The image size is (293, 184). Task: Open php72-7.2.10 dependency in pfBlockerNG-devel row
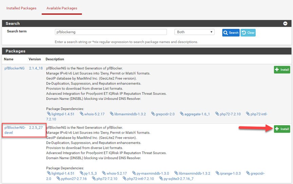[x=107, y=179]
